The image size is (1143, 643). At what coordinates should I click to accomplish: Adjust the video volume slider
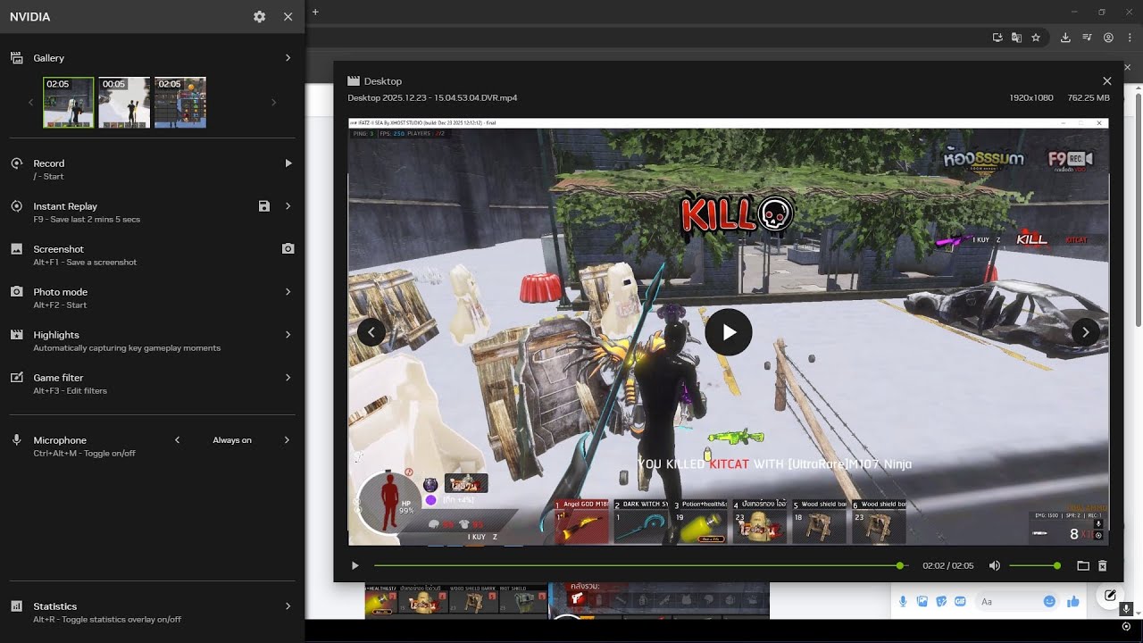point(1034,566)
